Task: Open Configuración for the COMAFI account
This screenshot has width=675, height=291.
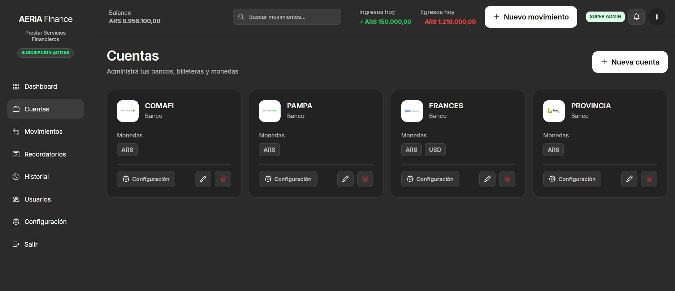Action: (x=146, y=179)
